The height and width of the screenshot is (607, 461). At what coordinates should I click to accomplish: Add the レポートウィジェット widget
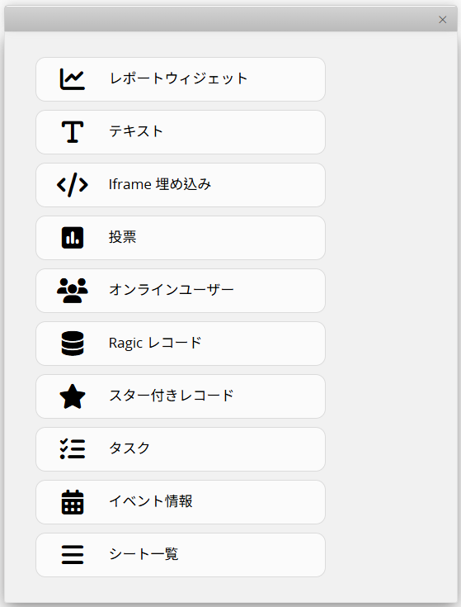click(181, 79)
